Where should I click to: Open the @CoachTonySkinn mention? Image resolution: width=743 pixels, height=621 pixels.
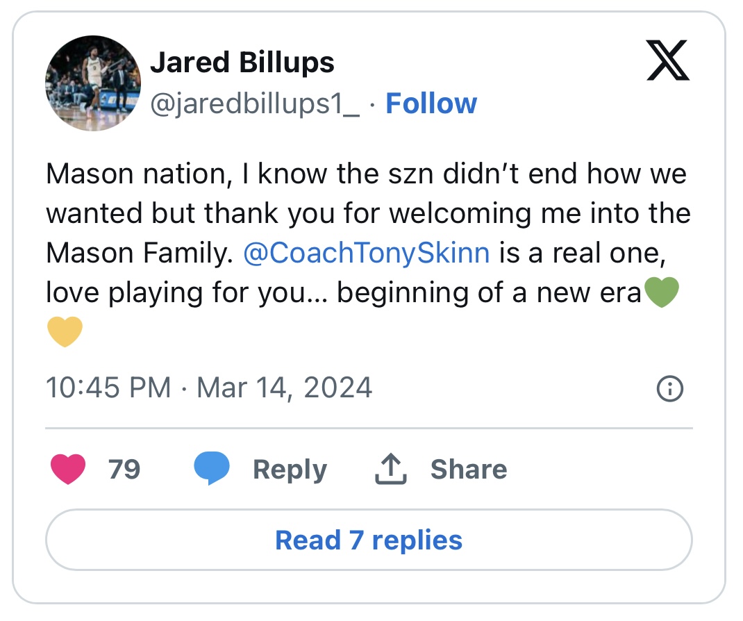point(366,253)
